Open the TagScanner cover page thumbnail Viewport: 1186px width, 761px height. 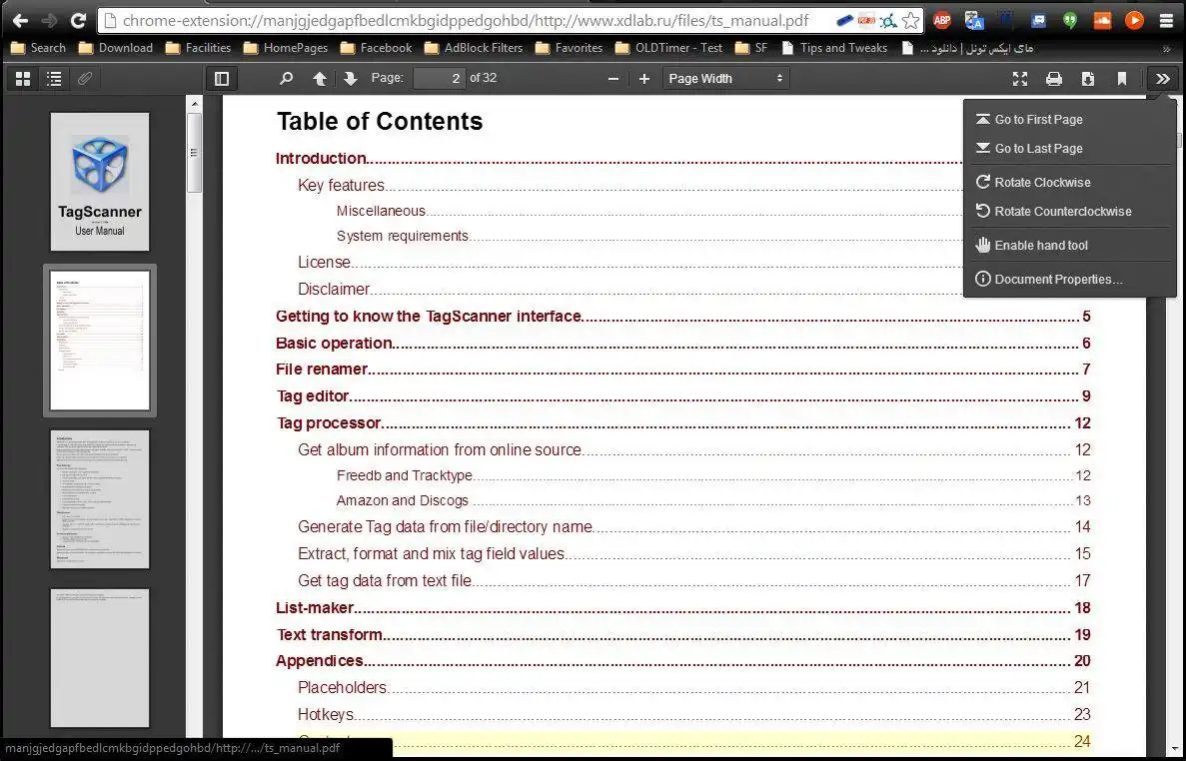(100, 182)
